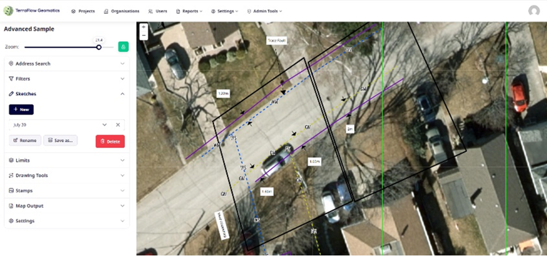
Task: Clear the July 30 sketch selection
Action: coord(118,125)
